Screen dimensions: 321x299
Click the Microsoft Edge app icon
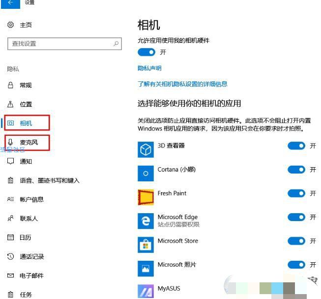click(146, 221)
